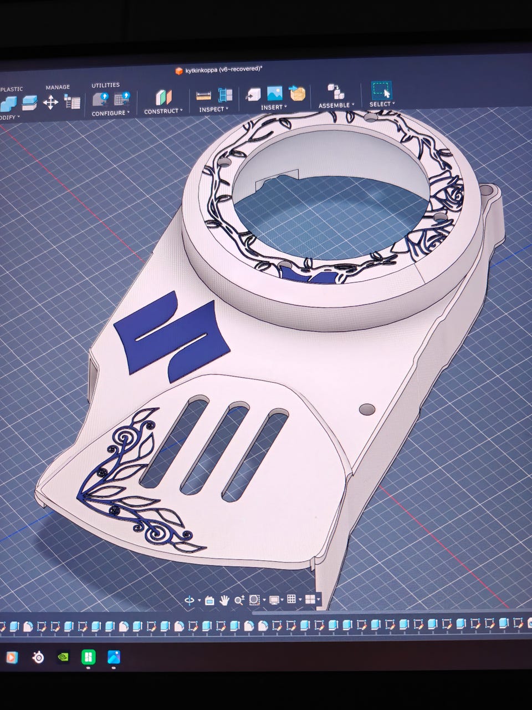Image resolution: width=532 pixels, height=710 pixels.
Task: Select the Measure ruler tool icon
Action: click(x=203, y=95)
